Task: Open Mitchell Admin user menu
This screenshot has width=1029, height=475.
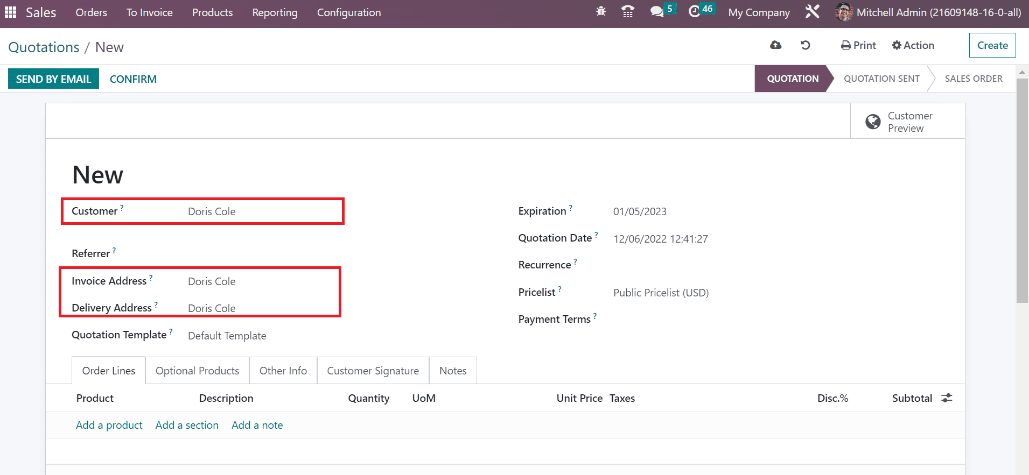Action: point(928,12)
